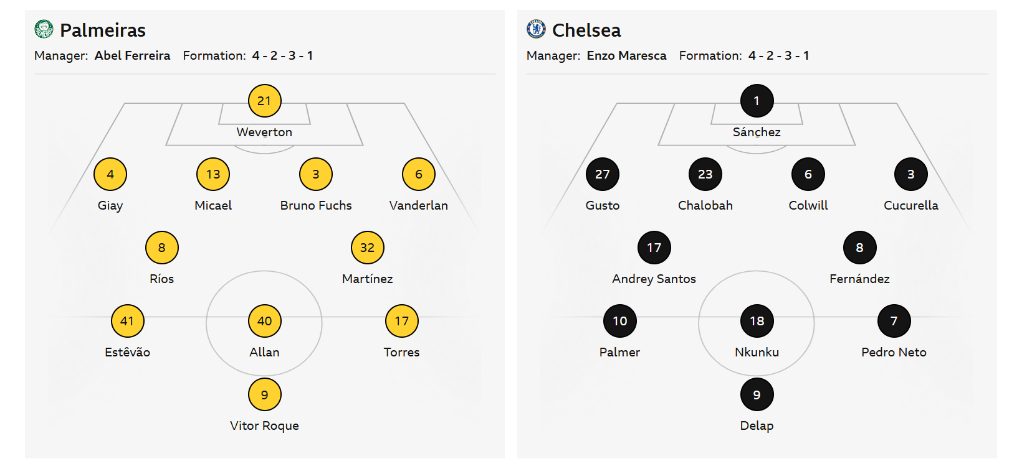Click manager name Enzo Maresca
1032x469 pixels.
point(626,55)
